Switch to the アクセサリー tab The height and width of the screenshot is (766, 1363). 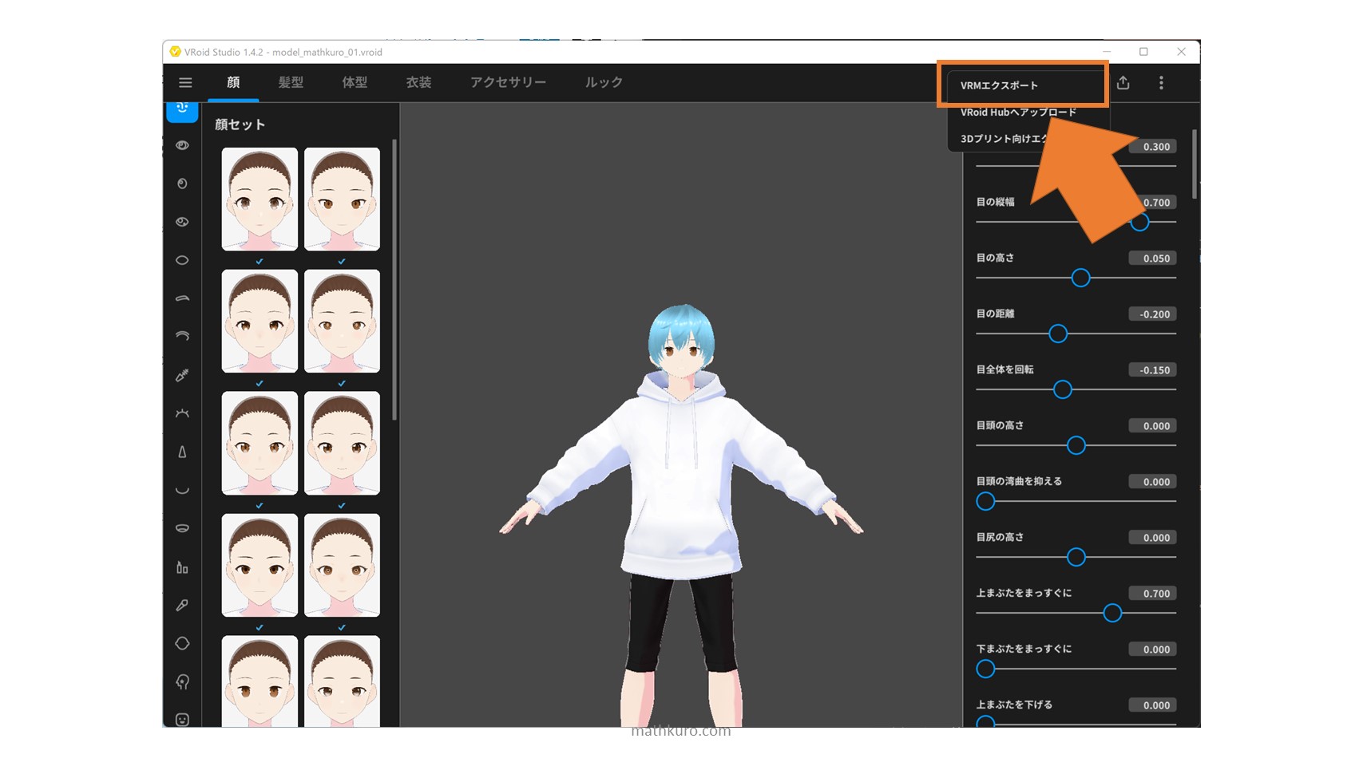click(x=508, y=82)
